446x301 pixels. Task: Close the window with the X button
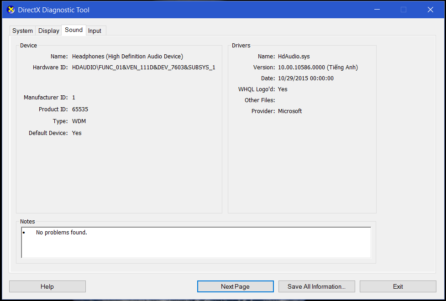[430, 10]
